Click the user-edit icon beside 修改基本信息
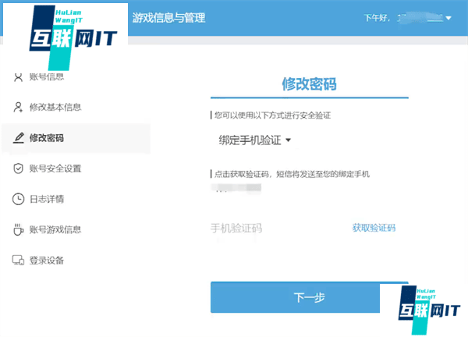The width and height of the screenshot is (468, 337). coord(18,107)
